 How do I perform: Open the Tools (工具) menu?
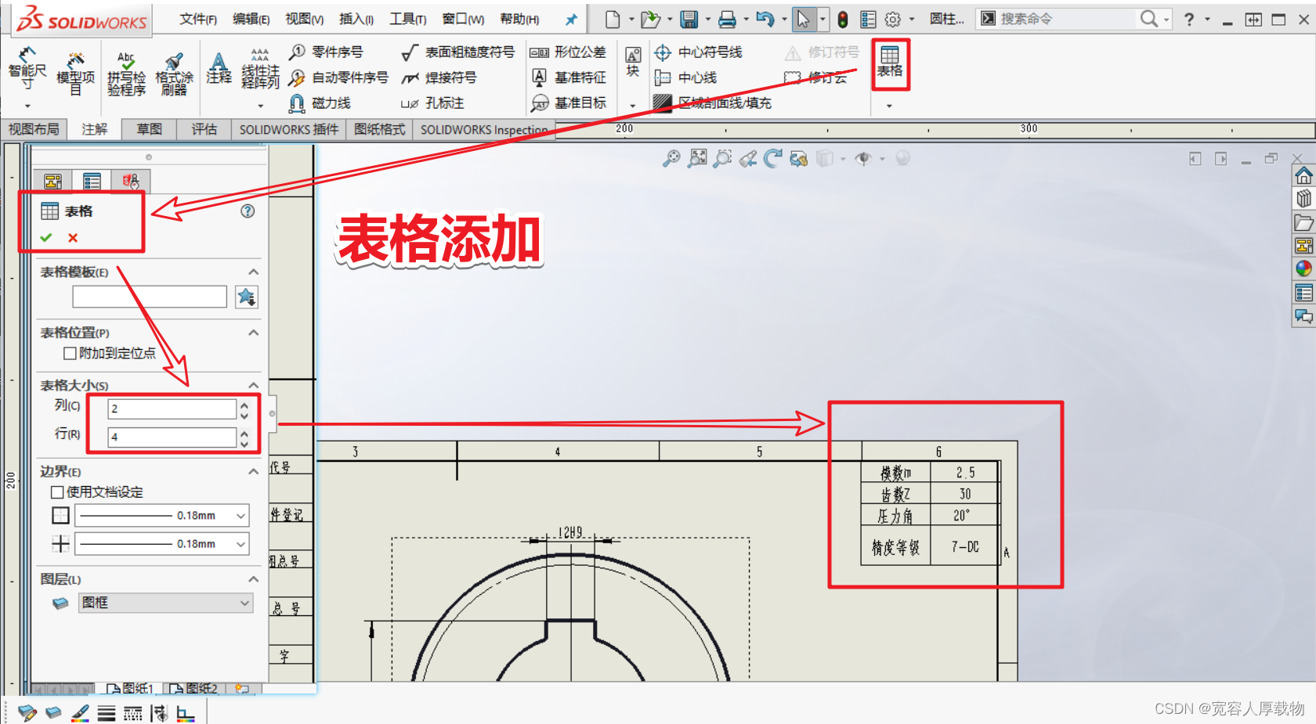tap(408, 19)
